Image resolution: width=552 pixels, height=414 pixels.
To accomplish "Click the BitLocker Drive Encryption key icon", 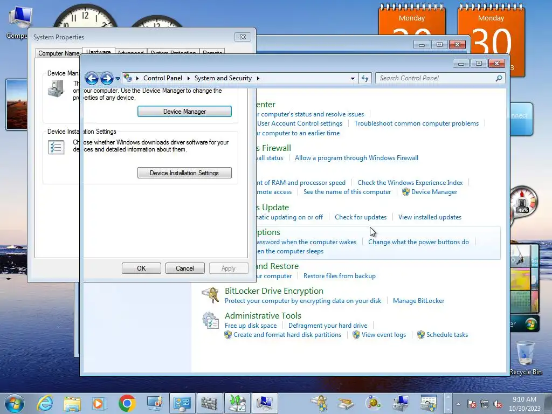I will click(211, 295).
